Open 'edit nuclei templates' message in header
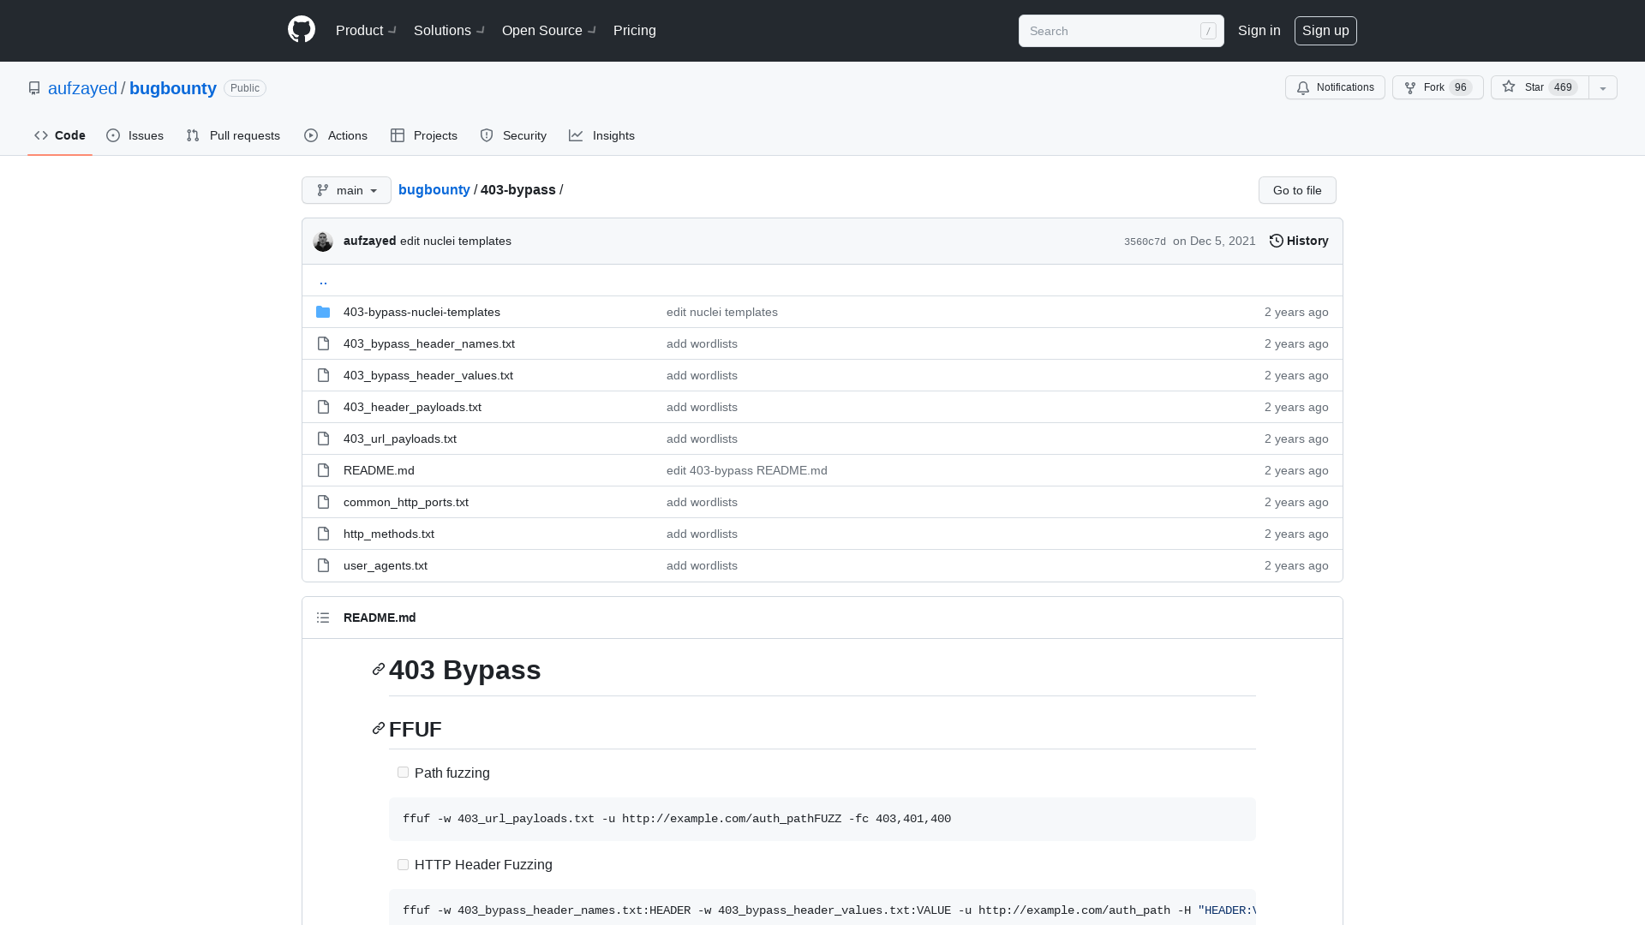The width and height of the screenshot is (1645, 925). (x=456, y=242)
